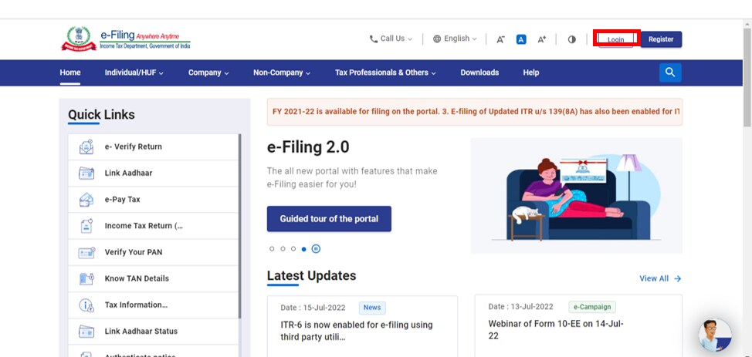Increase font size with A+ icon

[x=541, y=39]
